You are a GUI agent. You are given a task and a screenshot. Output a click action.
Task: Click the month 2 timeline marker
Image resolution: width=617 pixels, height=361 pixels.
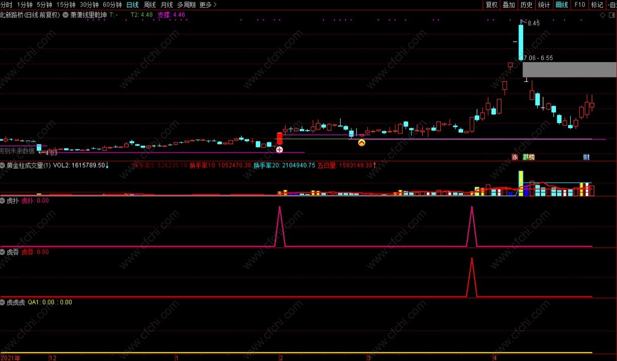coord(281,357)
